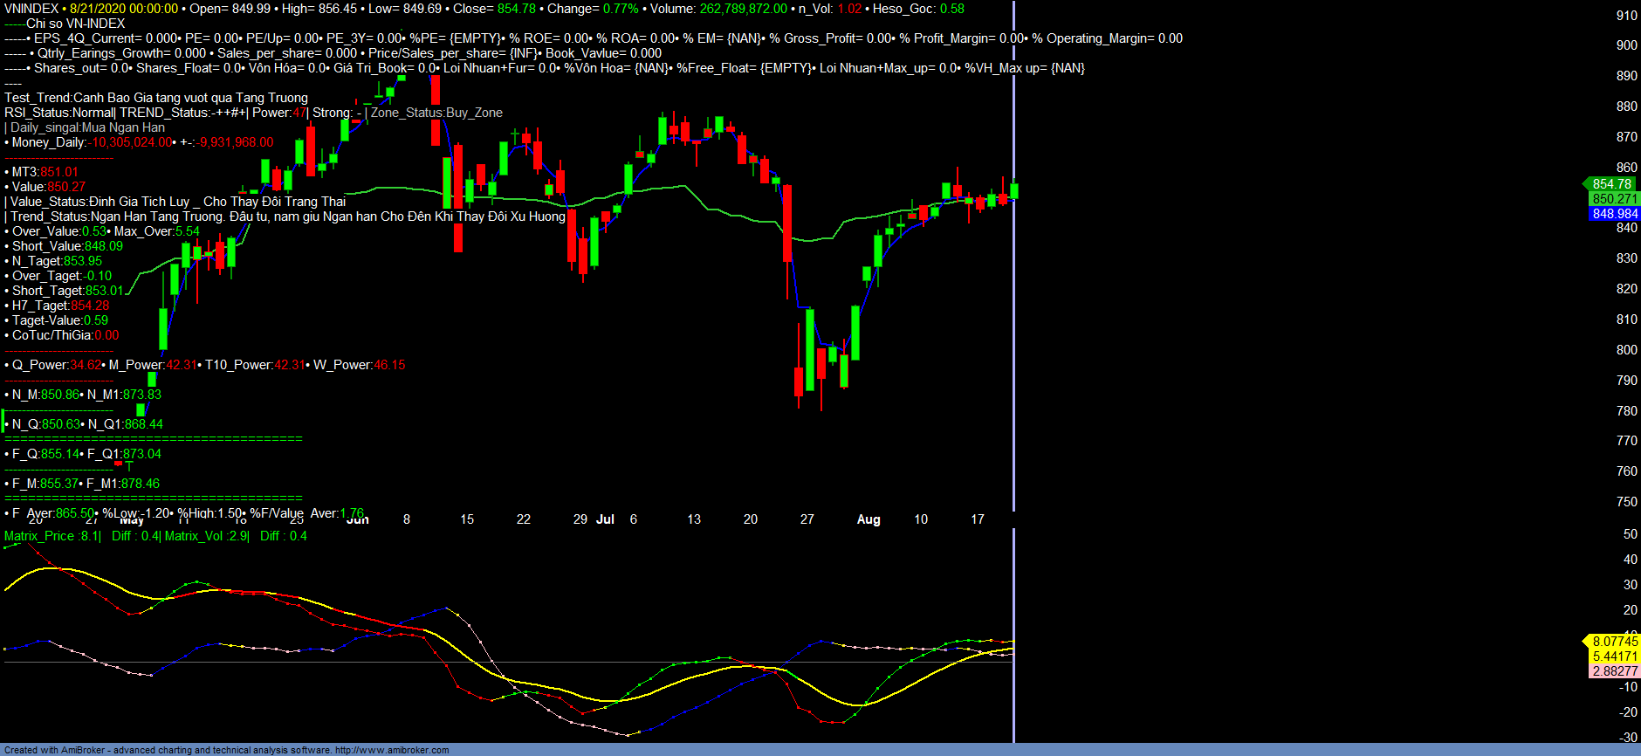Select the Zone_Status:Buy_Zone text
This screenshot has height=756, width=1641.
(x=436, y=113)
